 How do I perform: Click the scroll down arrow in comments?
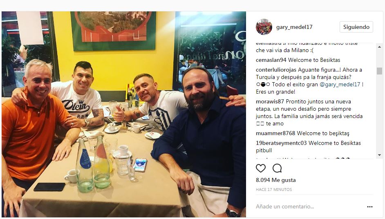pyautogui.click(x=379, y=155)
